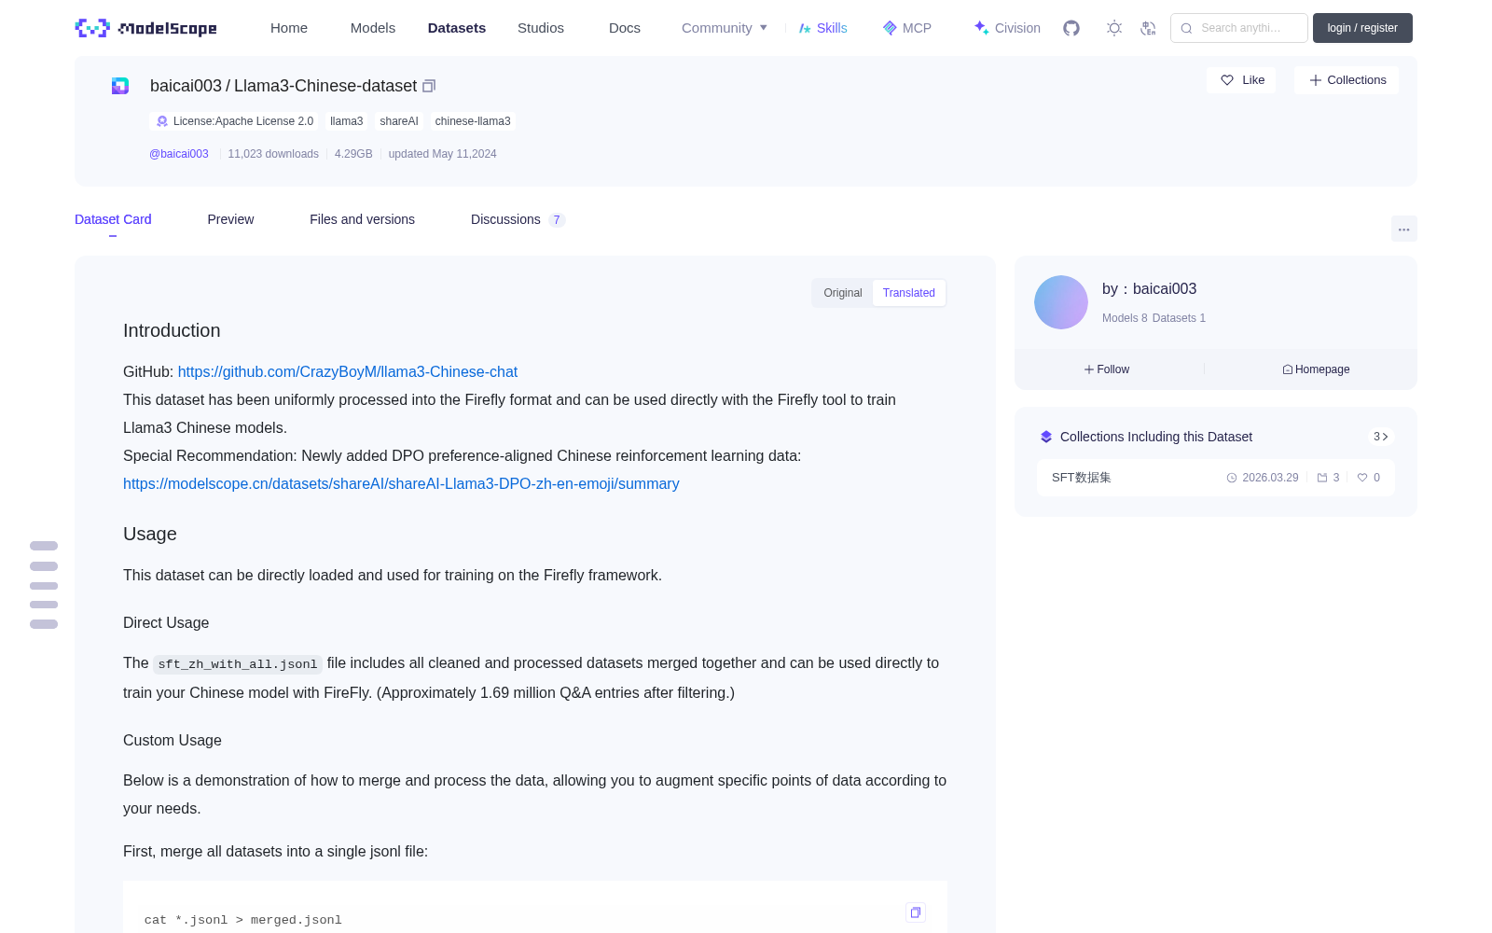Screen dimensions: 1492x933
Task: Go to Home page
Action: [x=289, y=28]
